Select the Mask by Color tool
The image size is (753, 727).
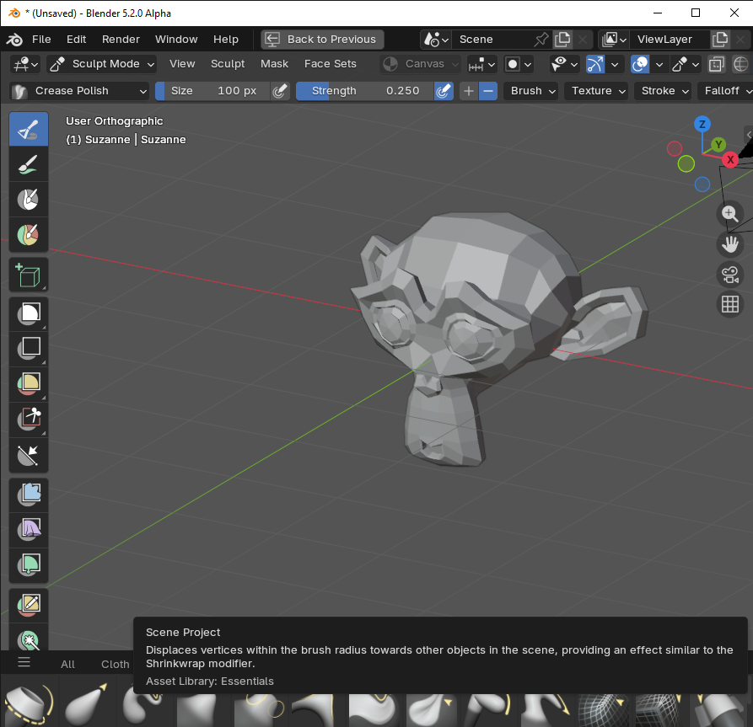coord(29,639)
